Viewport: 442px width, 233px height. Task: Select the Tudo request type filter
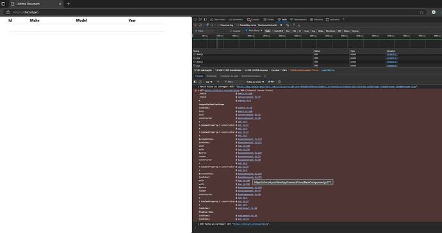click(x=268, y=31)
